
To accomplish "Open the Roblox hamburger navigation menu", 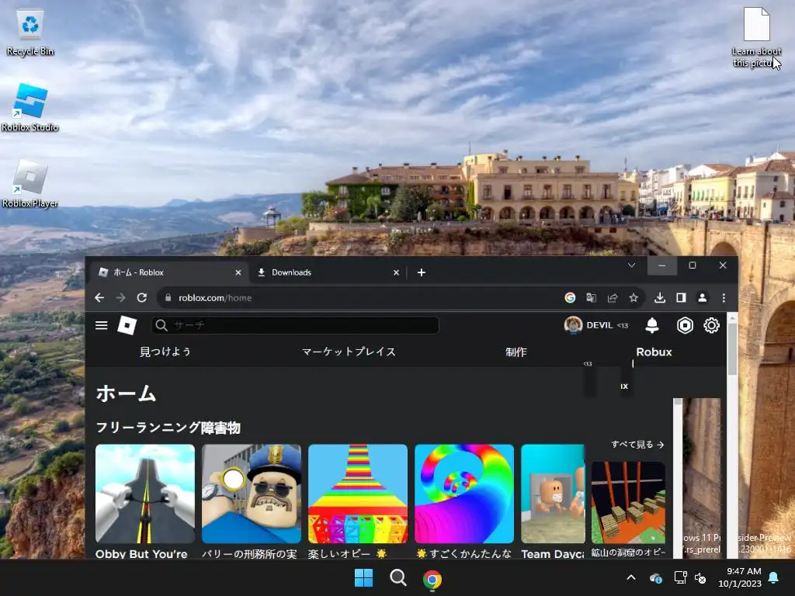I will (102, 325).
